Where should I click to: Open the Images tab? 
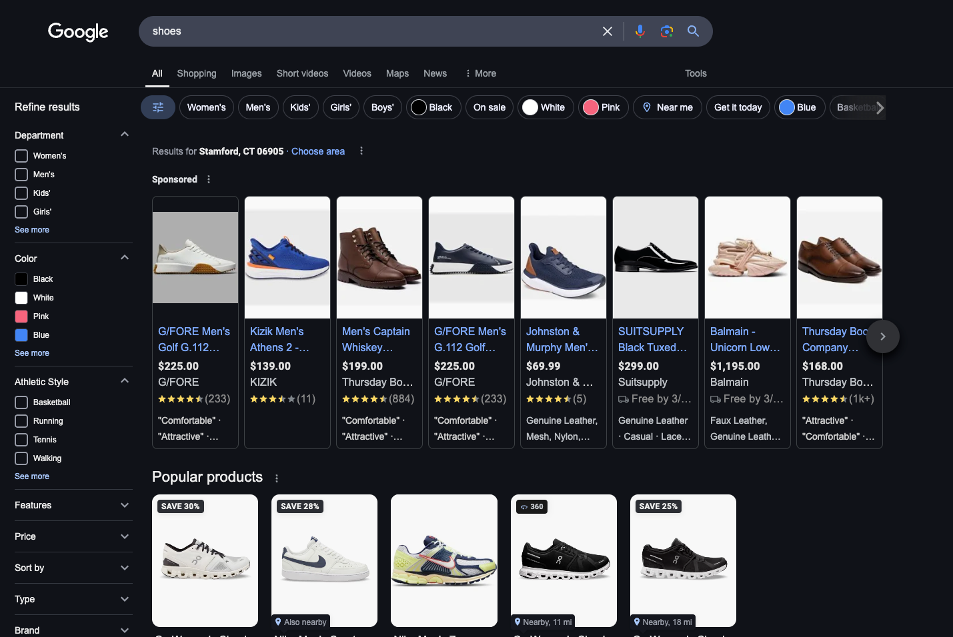pyautogui.click(x=246, y=73)
